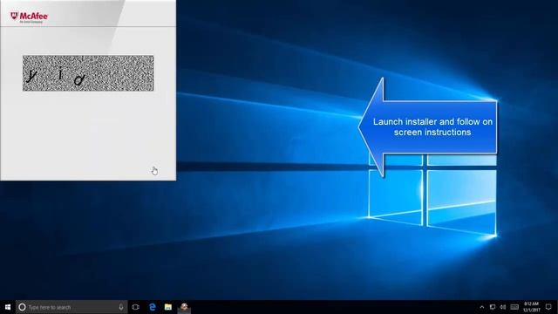Screen dimensions: 558x314
Task: Open the clock and date flyout
Action: [531, 307]
